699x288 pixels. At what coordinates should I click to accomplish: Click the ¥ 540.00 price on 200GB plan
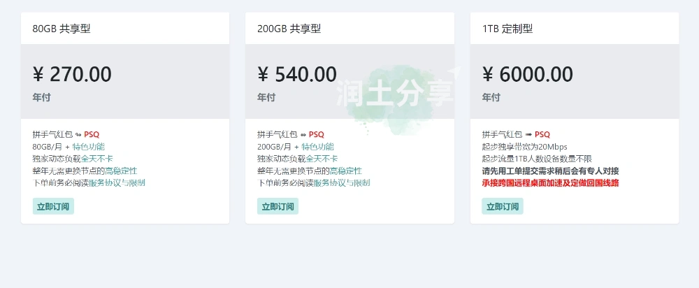297,74
